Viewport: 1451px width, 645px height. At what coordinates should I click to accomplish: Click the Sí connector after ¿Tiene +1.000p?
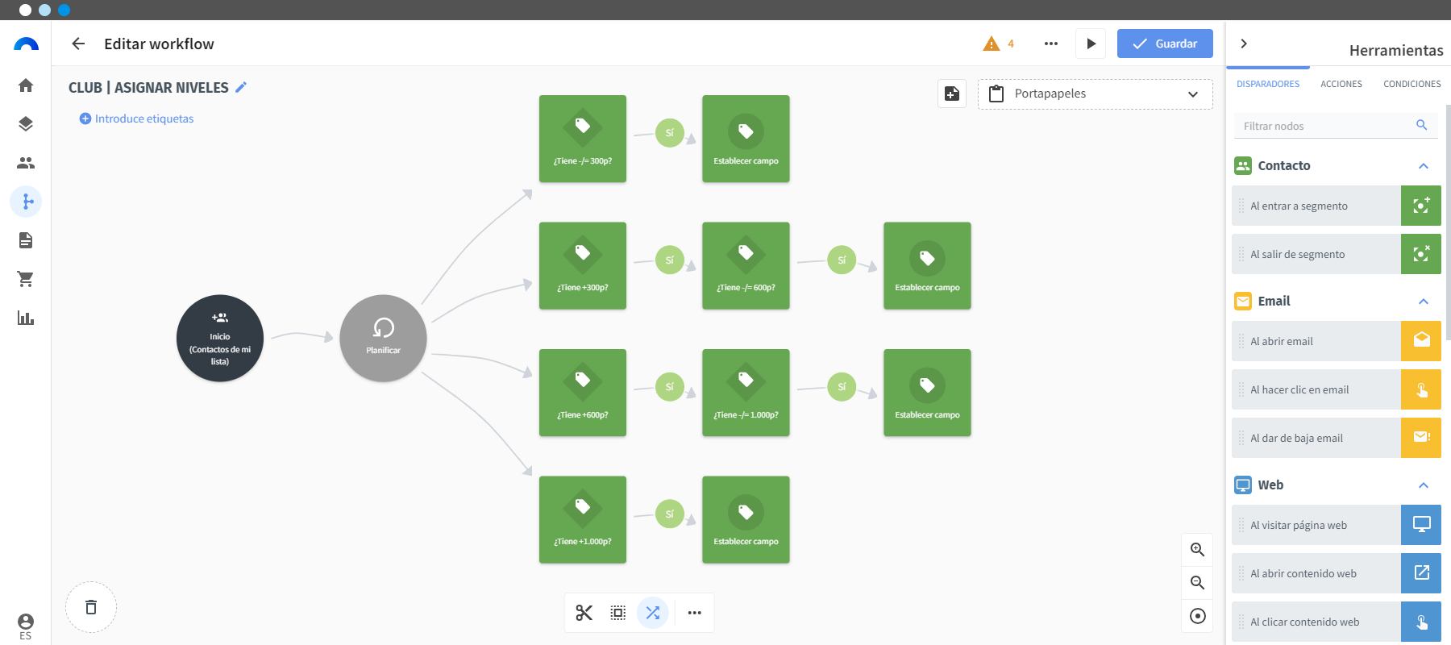[x=670, y=514]
